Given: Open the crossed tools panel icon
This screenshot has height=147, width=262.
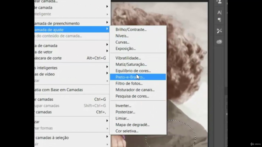Looking at the screenshot, I should pos(219,31).
